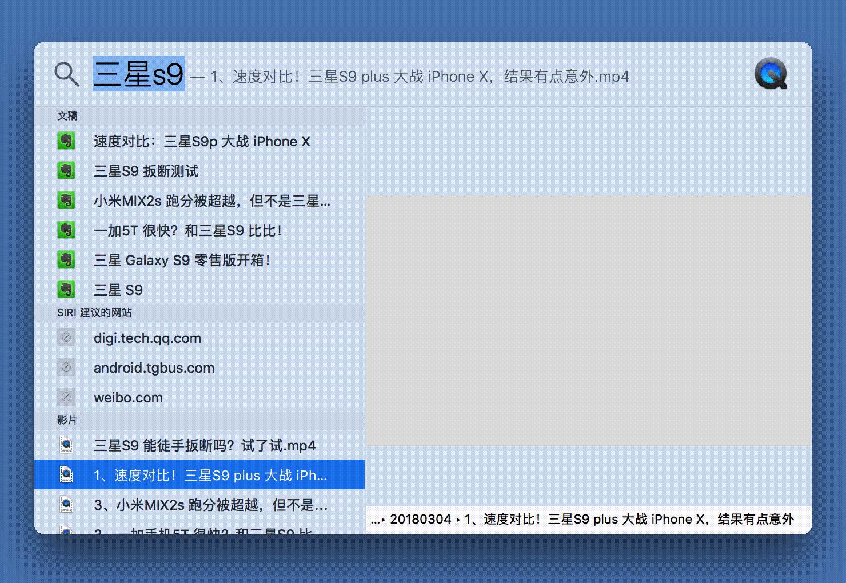Open the 三星 S9 note
Image resolution: width=846 pixels, height=583 pixels.
(x=118, y=290)
